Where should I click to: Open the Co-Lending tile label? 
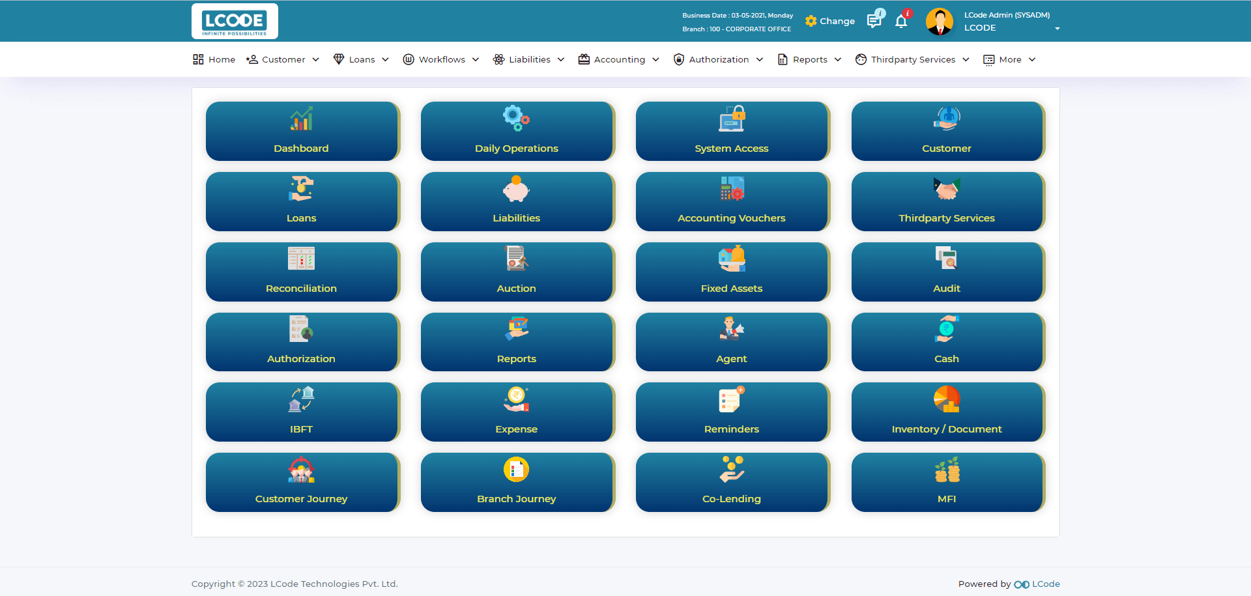pos(732,499)
